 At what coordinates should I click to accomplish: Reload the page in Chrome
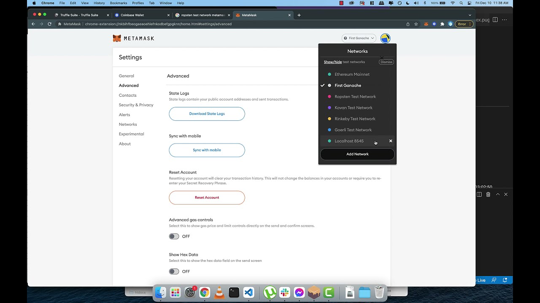click(x=49, y=24)
